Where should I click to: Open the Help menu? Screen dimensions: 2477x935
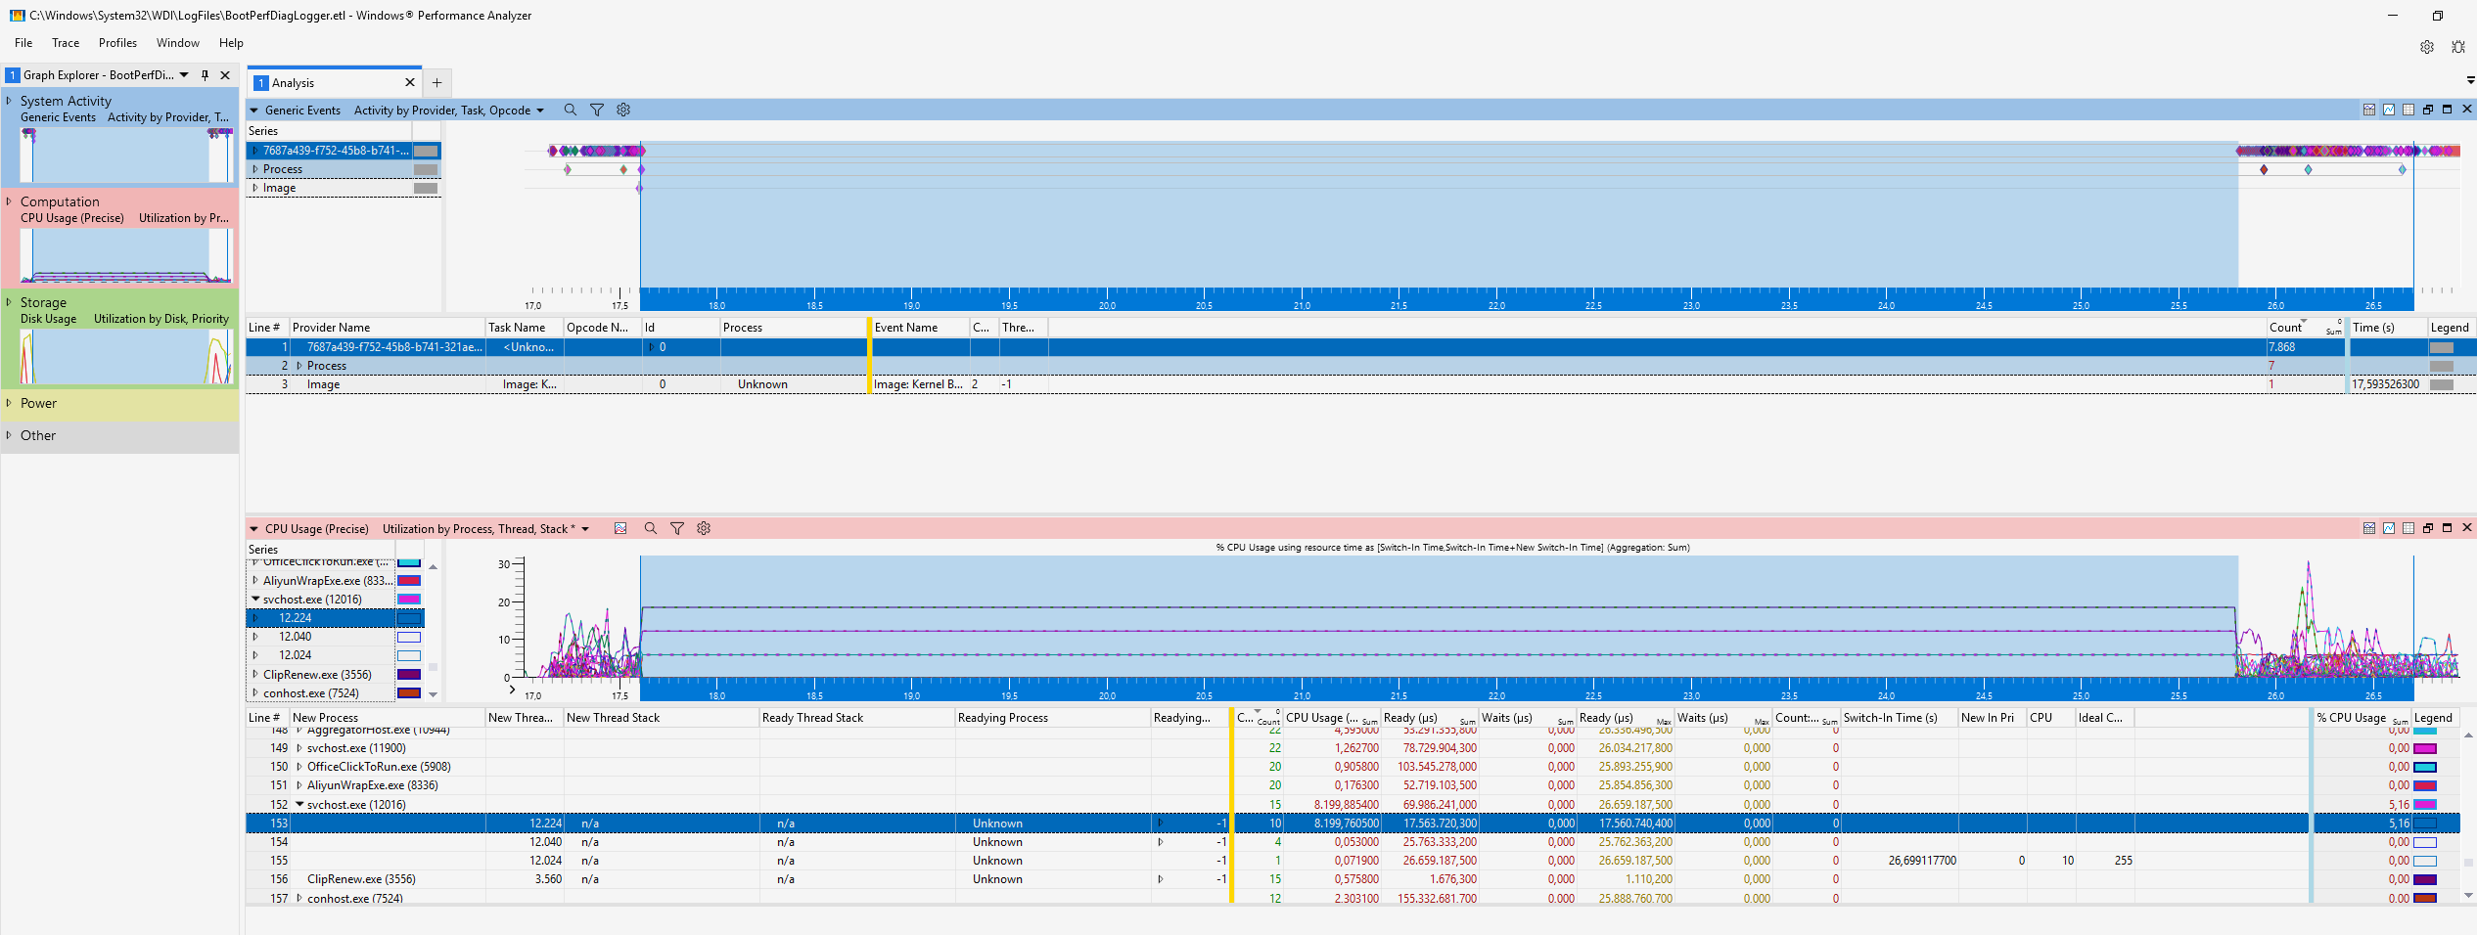(x=231, y=43)
